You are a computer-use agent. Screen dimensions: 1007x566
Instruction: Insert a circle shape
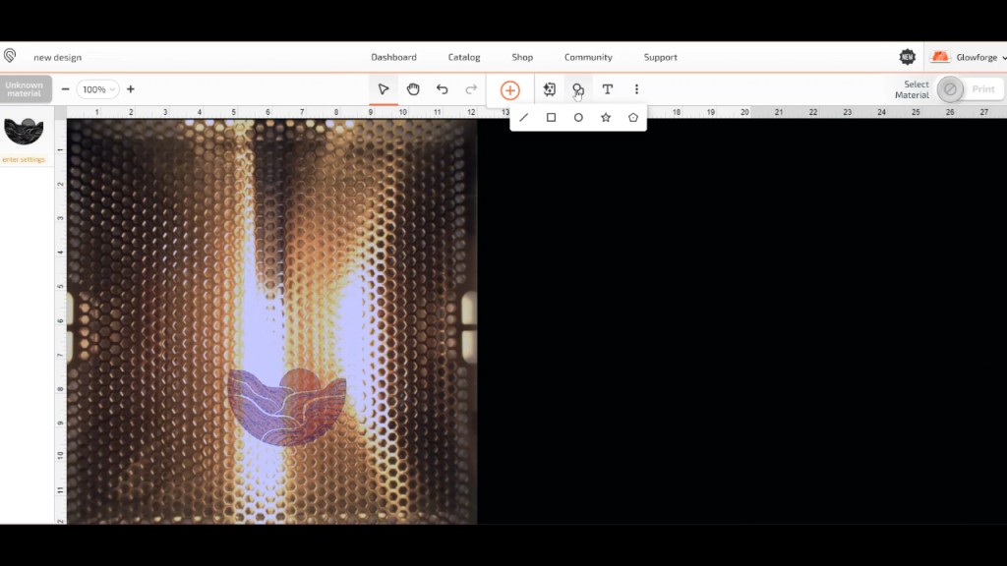point(578,118)
